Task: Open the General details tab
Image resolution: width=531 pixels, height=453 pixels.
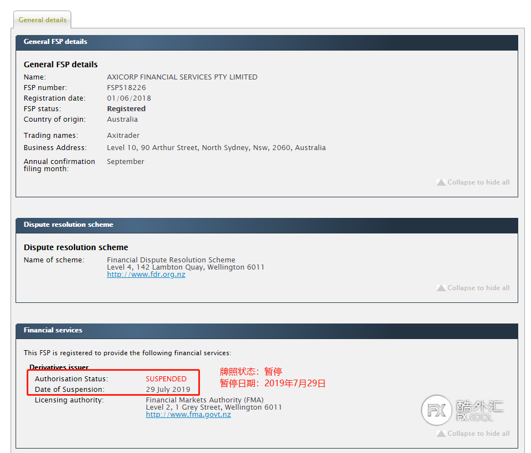Action: pyautogui.click(x=42, y=20)
